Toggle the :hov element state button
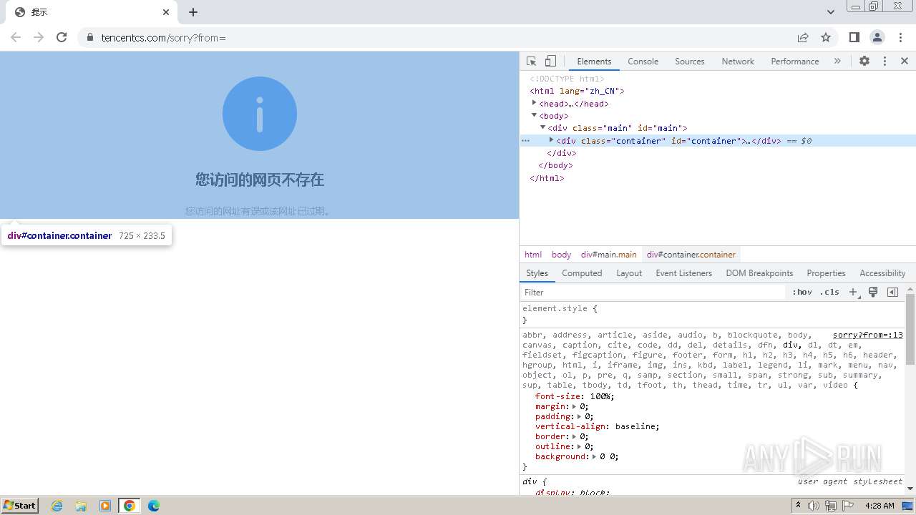 (802, 293)
